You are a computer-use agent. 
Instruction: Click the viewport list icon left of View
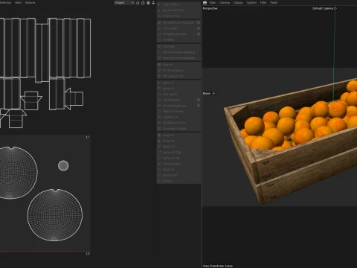pos(205,3)
